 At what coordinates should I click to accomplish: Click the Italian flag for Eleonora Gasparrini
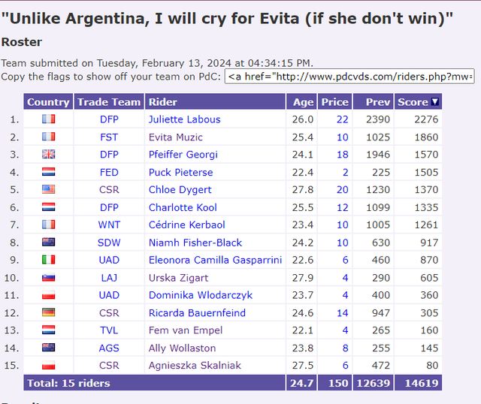click(x=48, y=260)
